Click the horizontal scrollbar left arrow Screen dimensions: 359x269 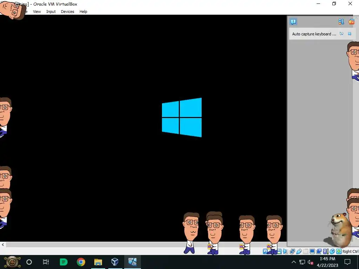pyautogui.click(x=3, y=244)
